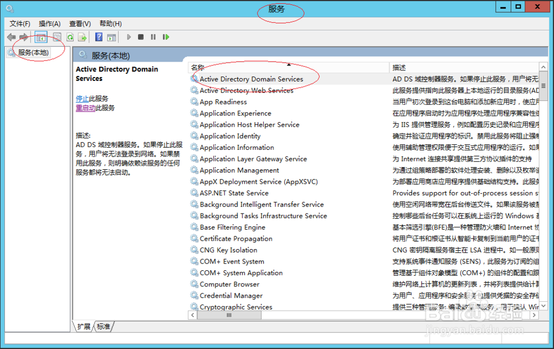Click gear icon beside ASP.NET State Service
Image resolution: width=554 pixels, height=349 pixels.
pyautogui.click(x=194, y=193)
